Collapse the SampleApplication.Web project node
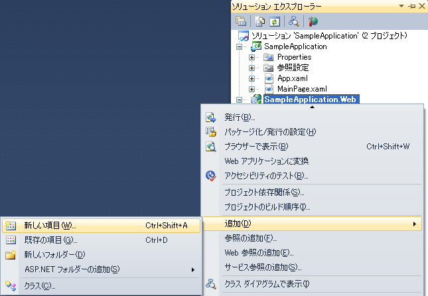 [x=239, y=100]
